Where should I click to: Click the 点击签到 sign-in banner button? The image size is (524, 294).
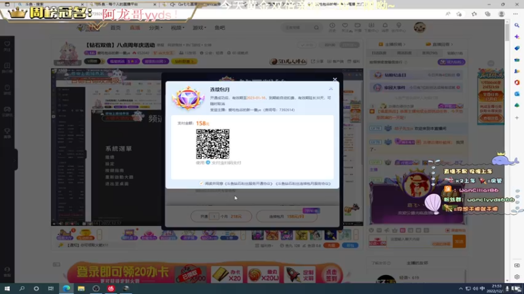coord(331,274)
